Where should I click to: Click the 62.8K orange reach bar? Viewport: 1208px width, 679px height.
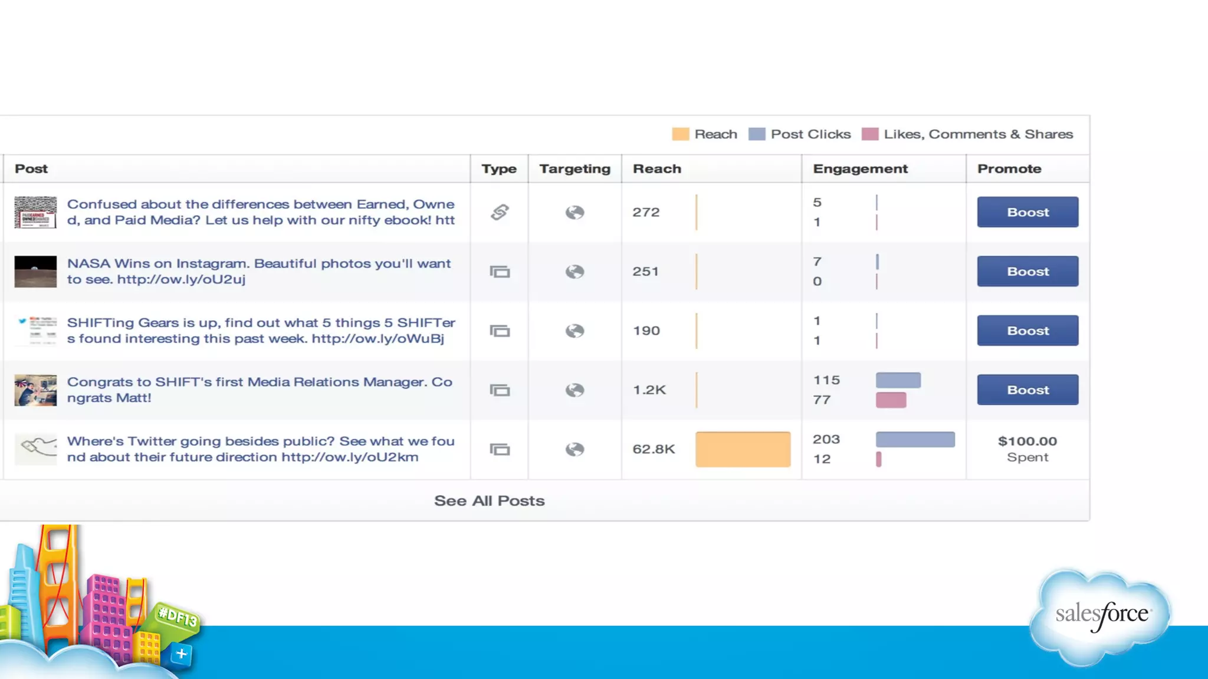tap(743, 450)
